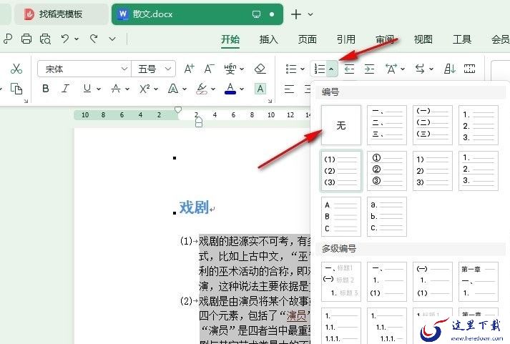510x344 pixels.
Task: Expand the font color dropdown arrow
Action: tap(242, 89)
